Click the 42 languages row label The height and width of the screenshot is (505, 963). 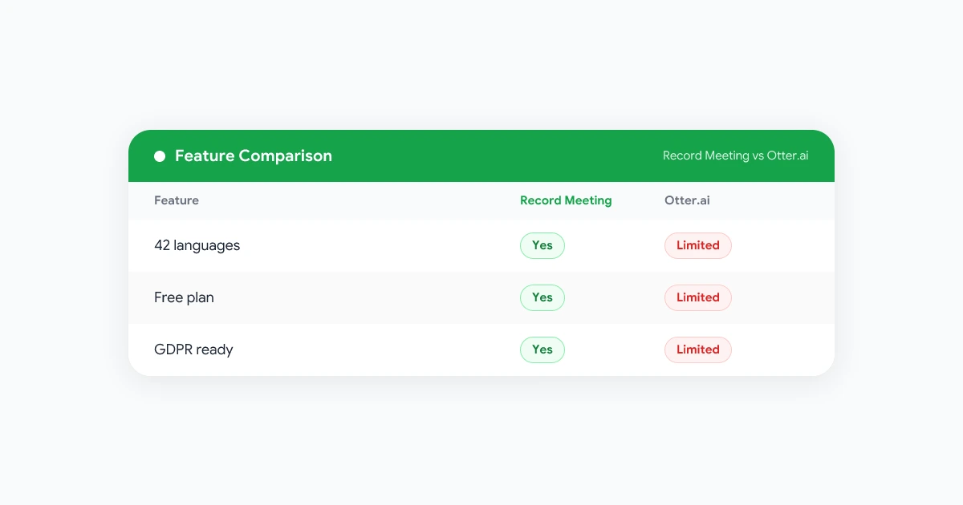[x=197, y=245]
